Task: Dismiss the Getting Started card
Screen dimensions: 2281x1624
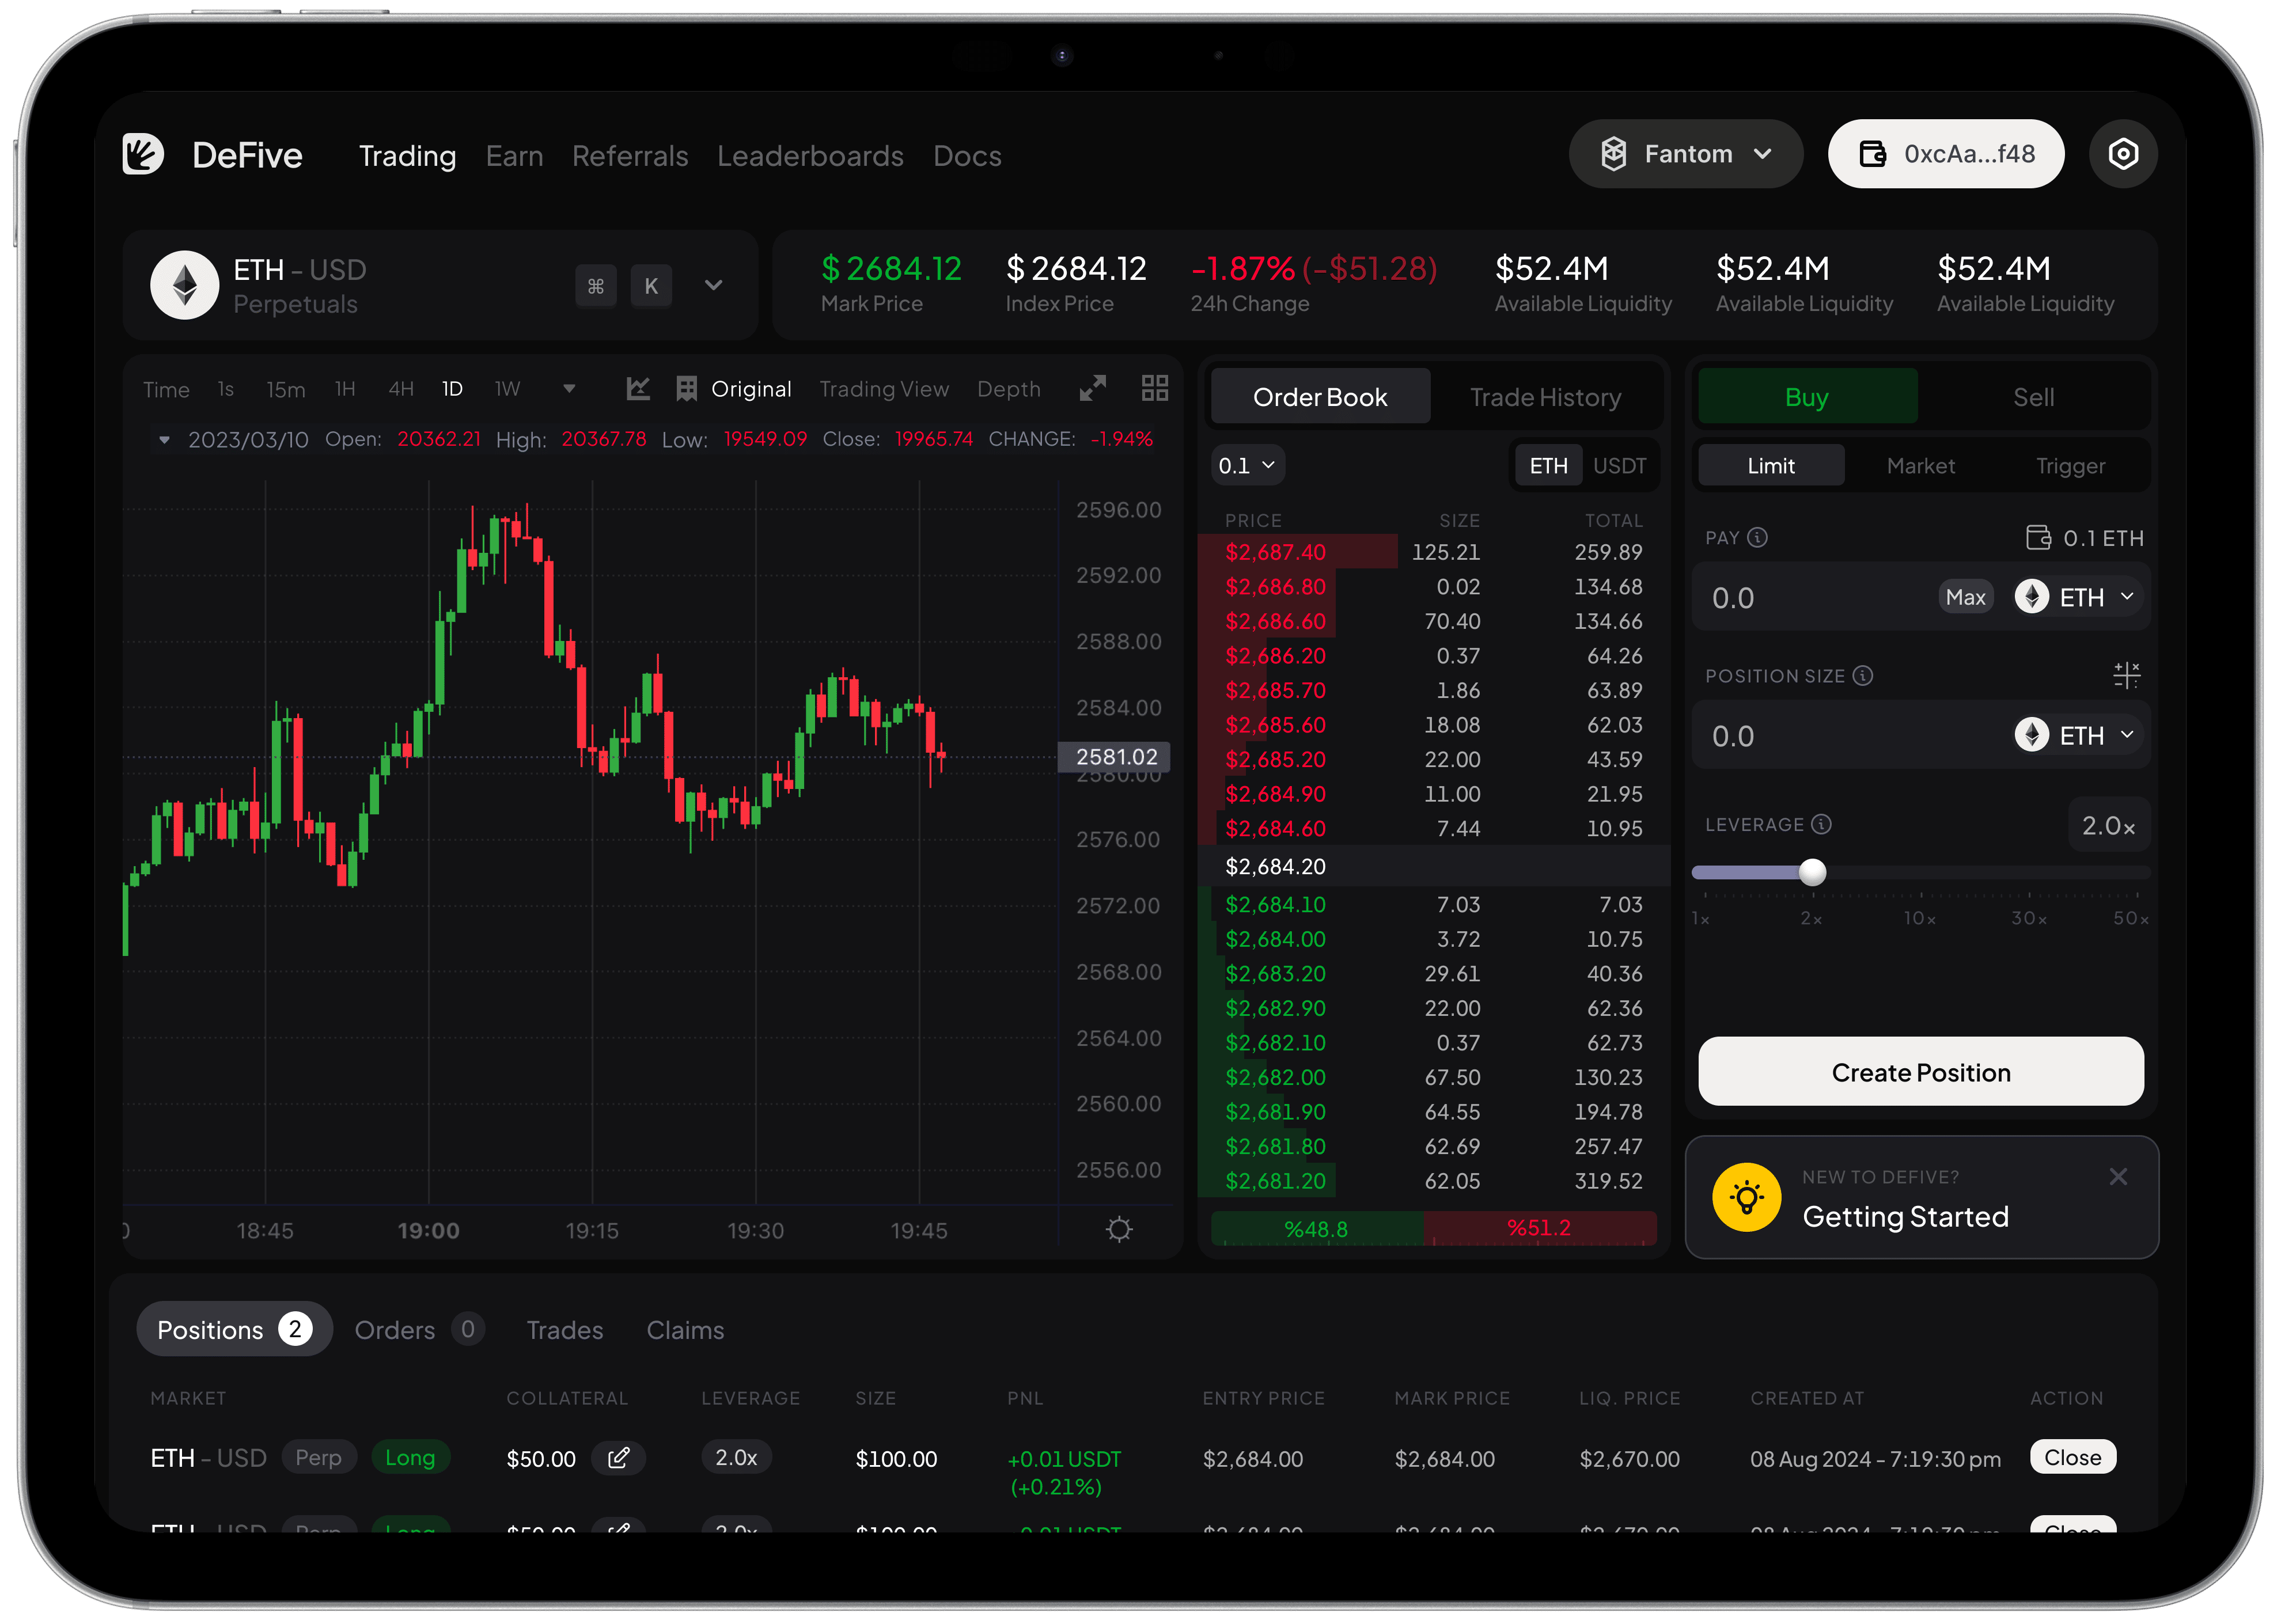Action: tap(2118, 1177)
